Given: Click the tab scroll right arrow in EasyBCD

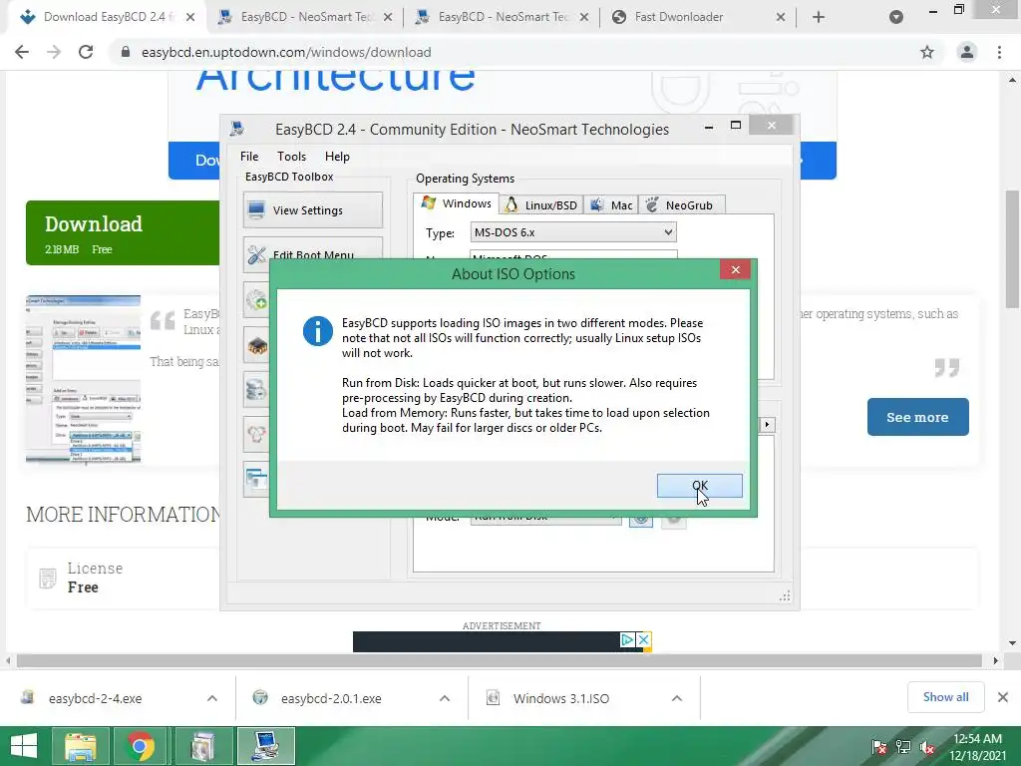Looking at the screenshot, I should tap(767, 425).
